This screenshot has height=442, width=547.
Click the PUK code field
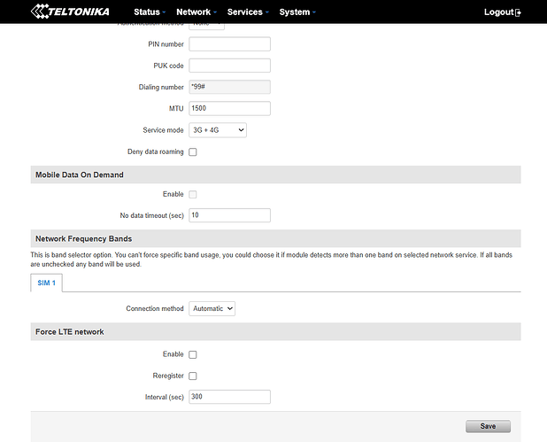229,66
